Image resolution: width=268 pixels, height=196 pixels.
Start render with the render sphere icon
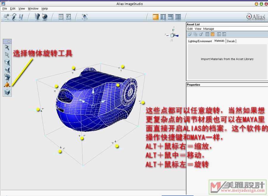click(x=37, y=17)
